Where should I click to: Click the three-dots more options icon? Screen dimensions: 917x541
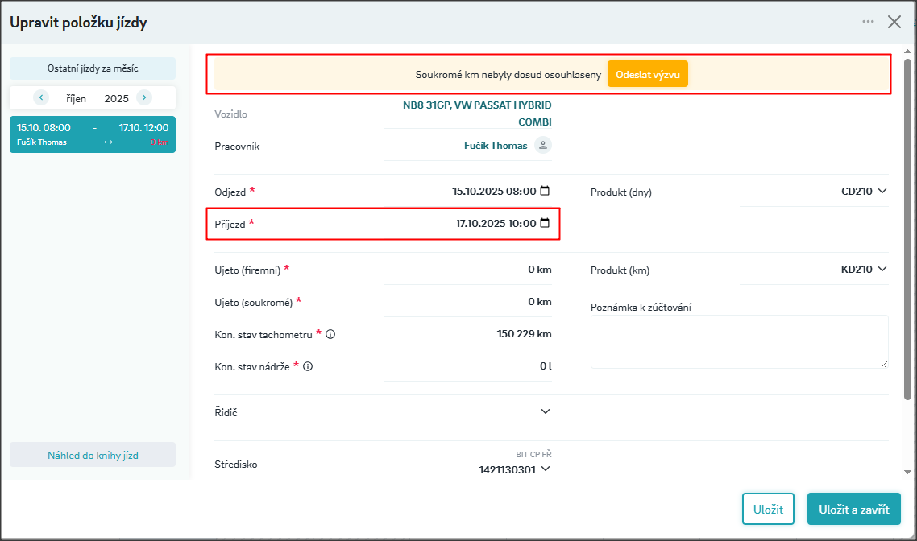(868, 22)
